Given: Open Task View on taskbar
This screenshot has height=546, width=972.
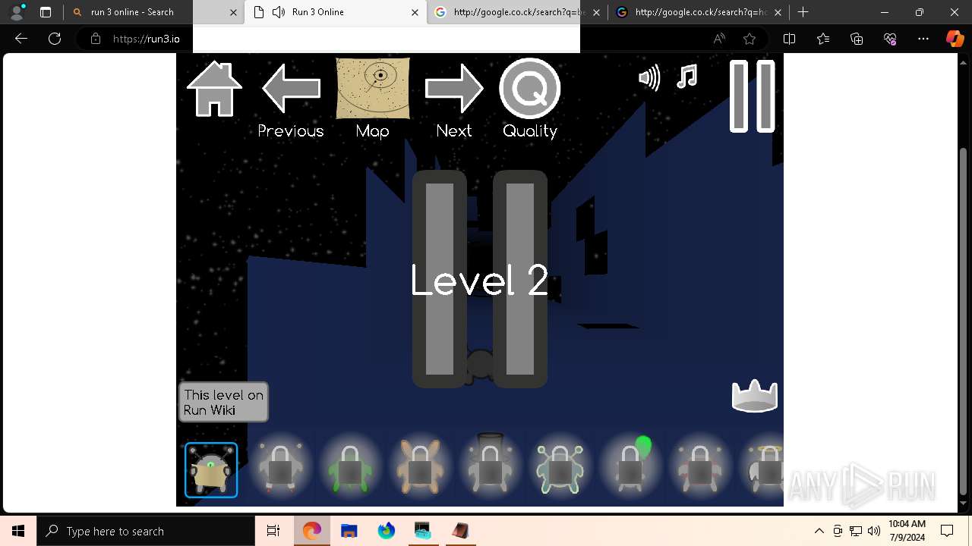Looking at the screenshot, I should [x=273, y=531].
